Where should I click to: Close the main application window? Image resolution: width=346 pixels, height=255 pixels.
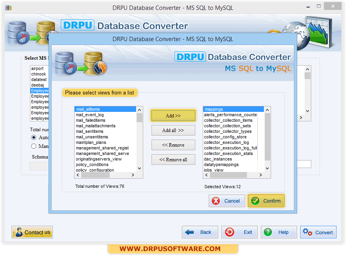click(x=333, y=6)
